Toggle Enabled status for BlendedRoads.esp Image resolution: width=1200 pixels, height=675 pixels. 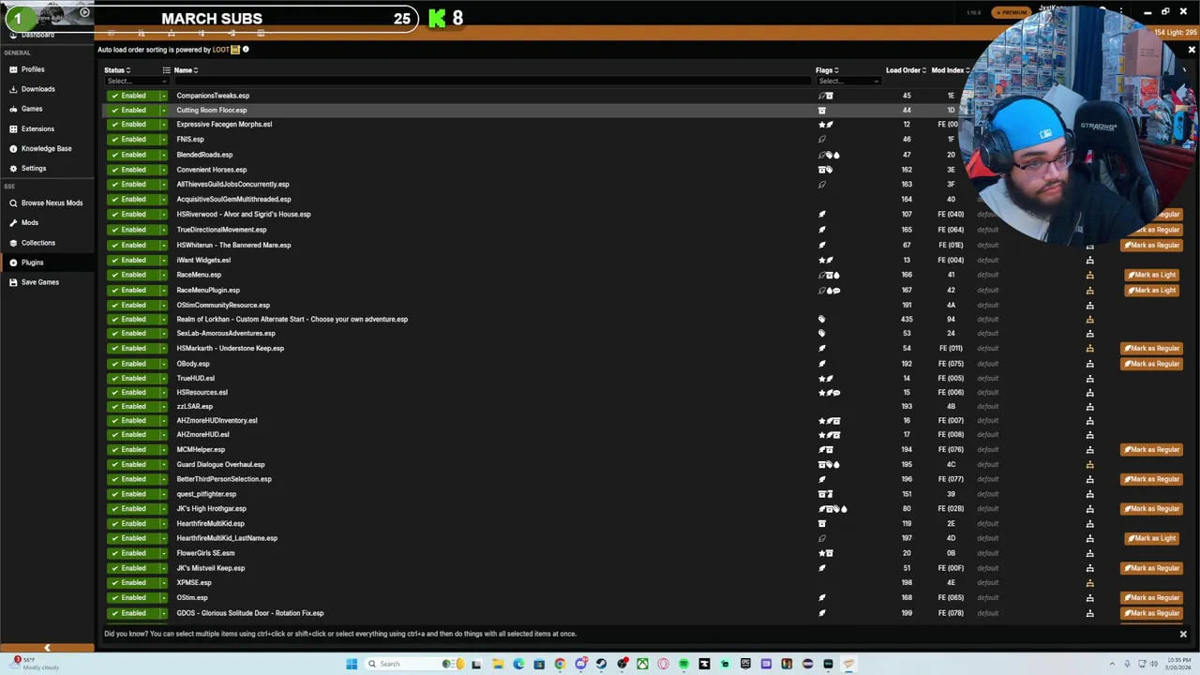[132, 155]
